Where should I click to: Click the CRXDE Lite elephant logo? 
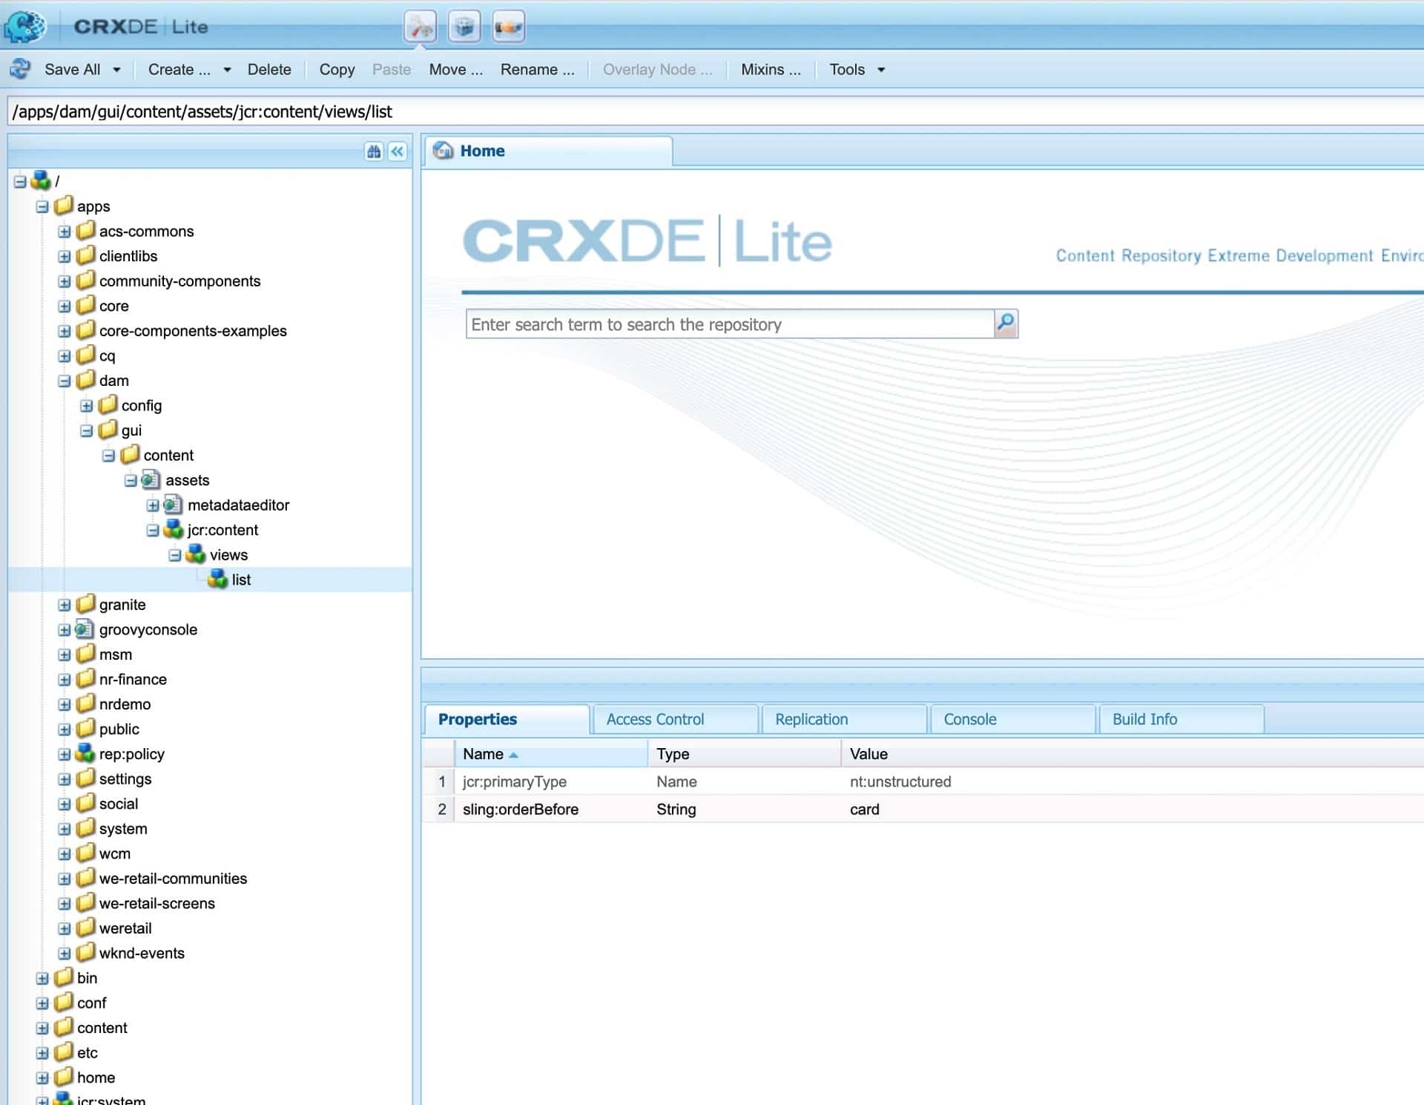pyautogui.click(x=24, y=26)
